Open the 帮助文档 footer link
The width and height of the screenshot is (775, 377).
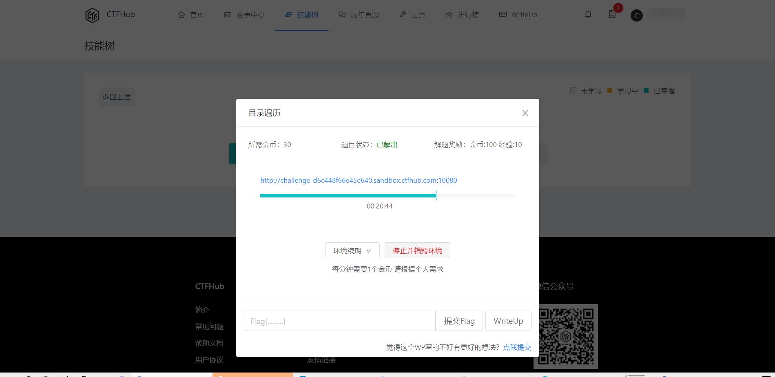click(209, 343)
